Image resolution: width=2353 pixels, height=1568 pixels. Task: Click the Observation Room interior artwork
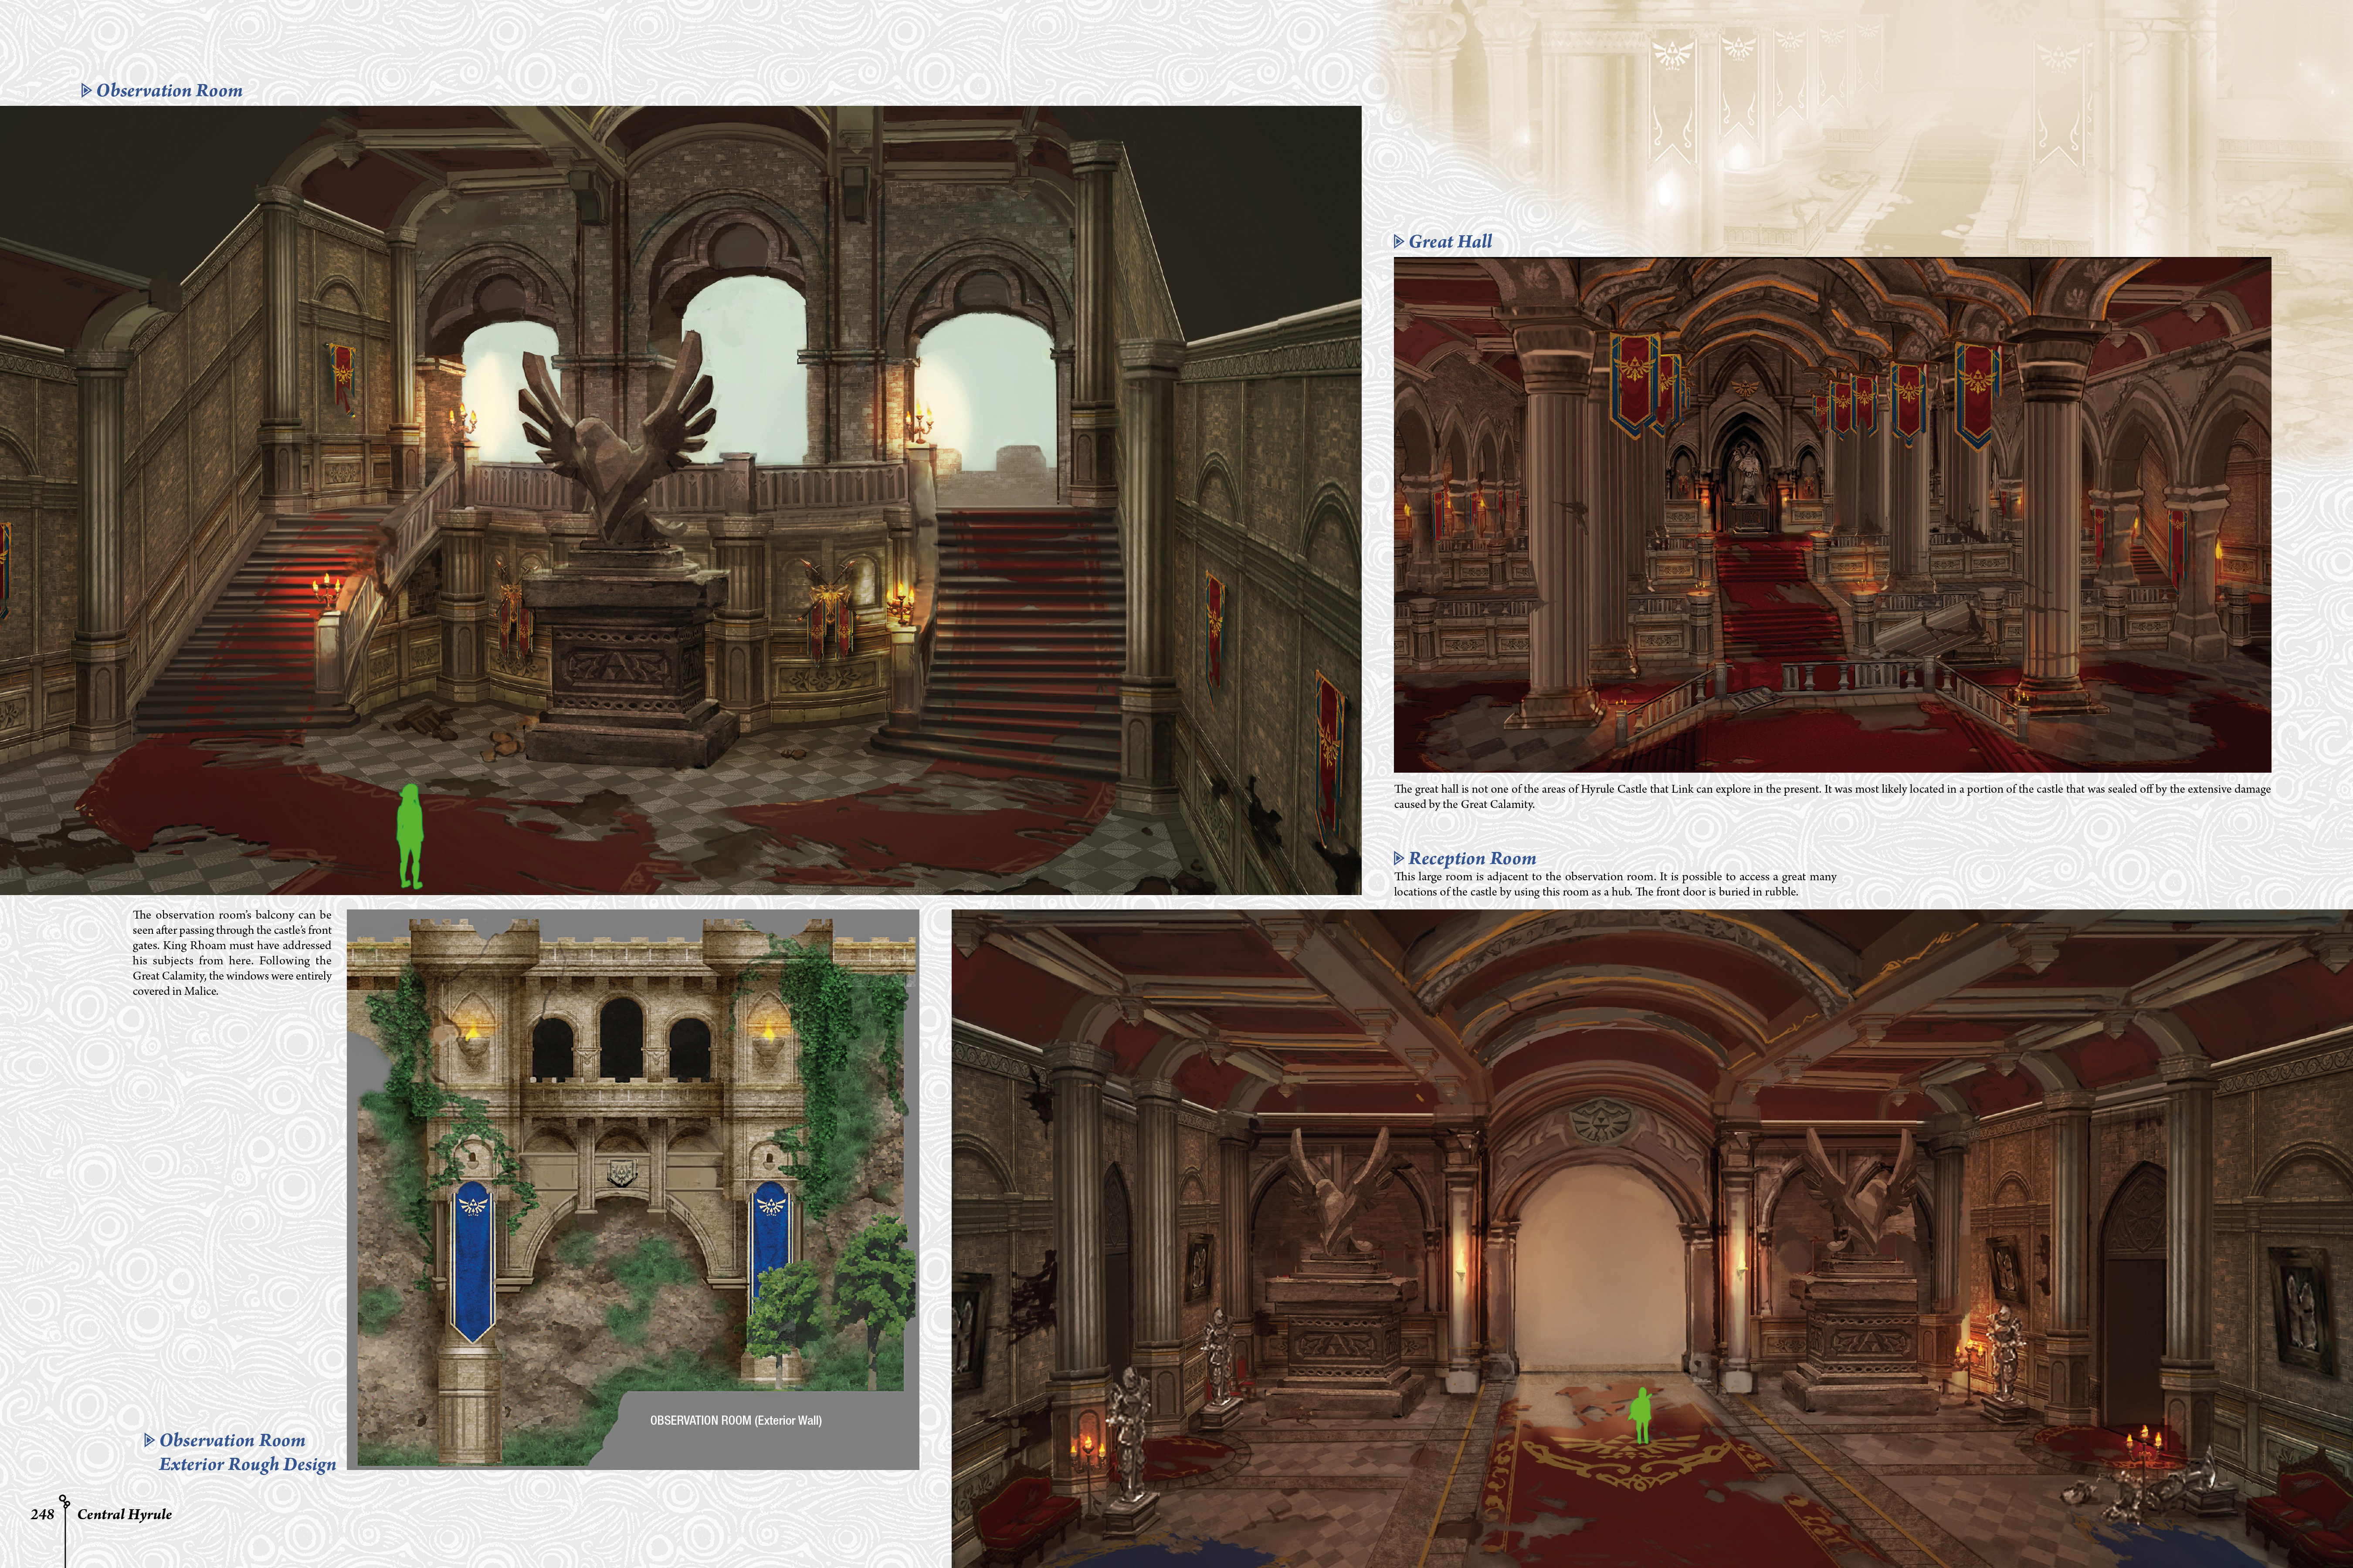(680, 500)
